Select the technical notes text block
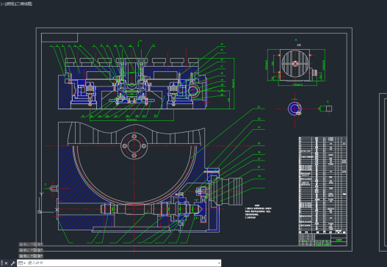Image resolution: width=387 pixels, height=267 pixels. tap(258, 212)
